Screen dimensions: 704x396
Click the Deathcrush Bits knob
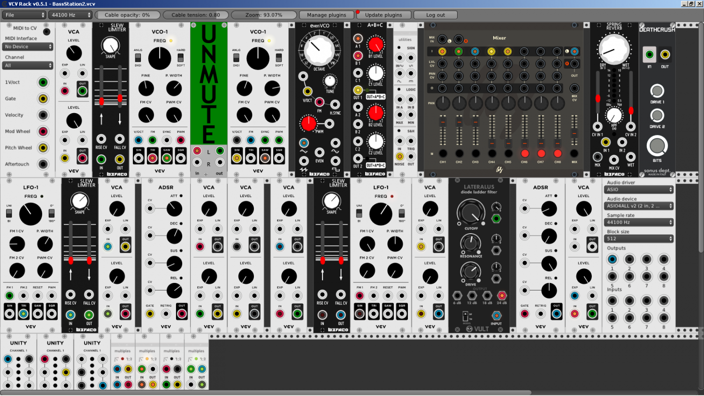pos(657,146)
